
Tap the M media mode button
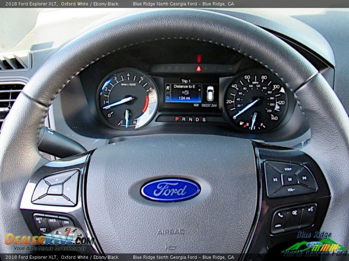(290, 179)
